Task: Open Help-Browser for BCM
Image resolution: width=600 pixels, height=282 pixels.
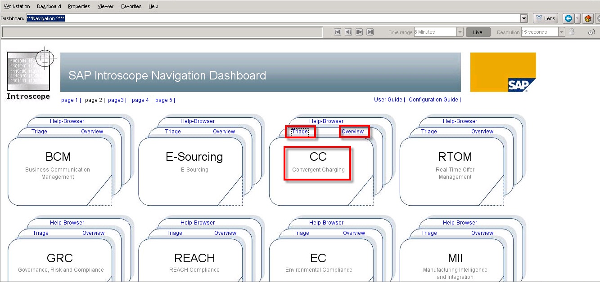Action: click(x=67, y=121)
